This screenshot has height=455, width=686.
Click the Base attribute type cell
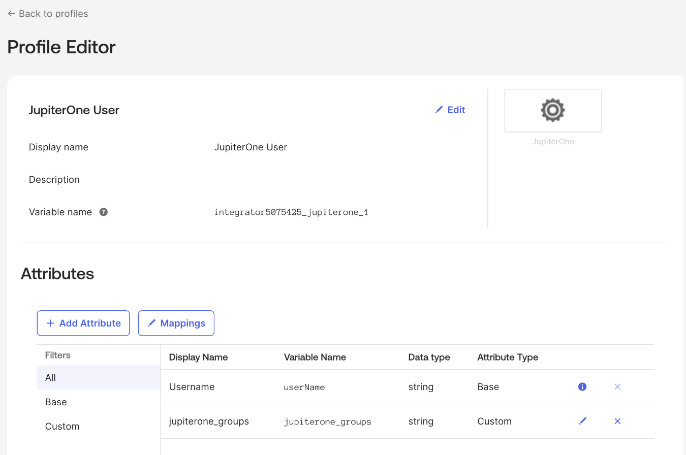488,387
